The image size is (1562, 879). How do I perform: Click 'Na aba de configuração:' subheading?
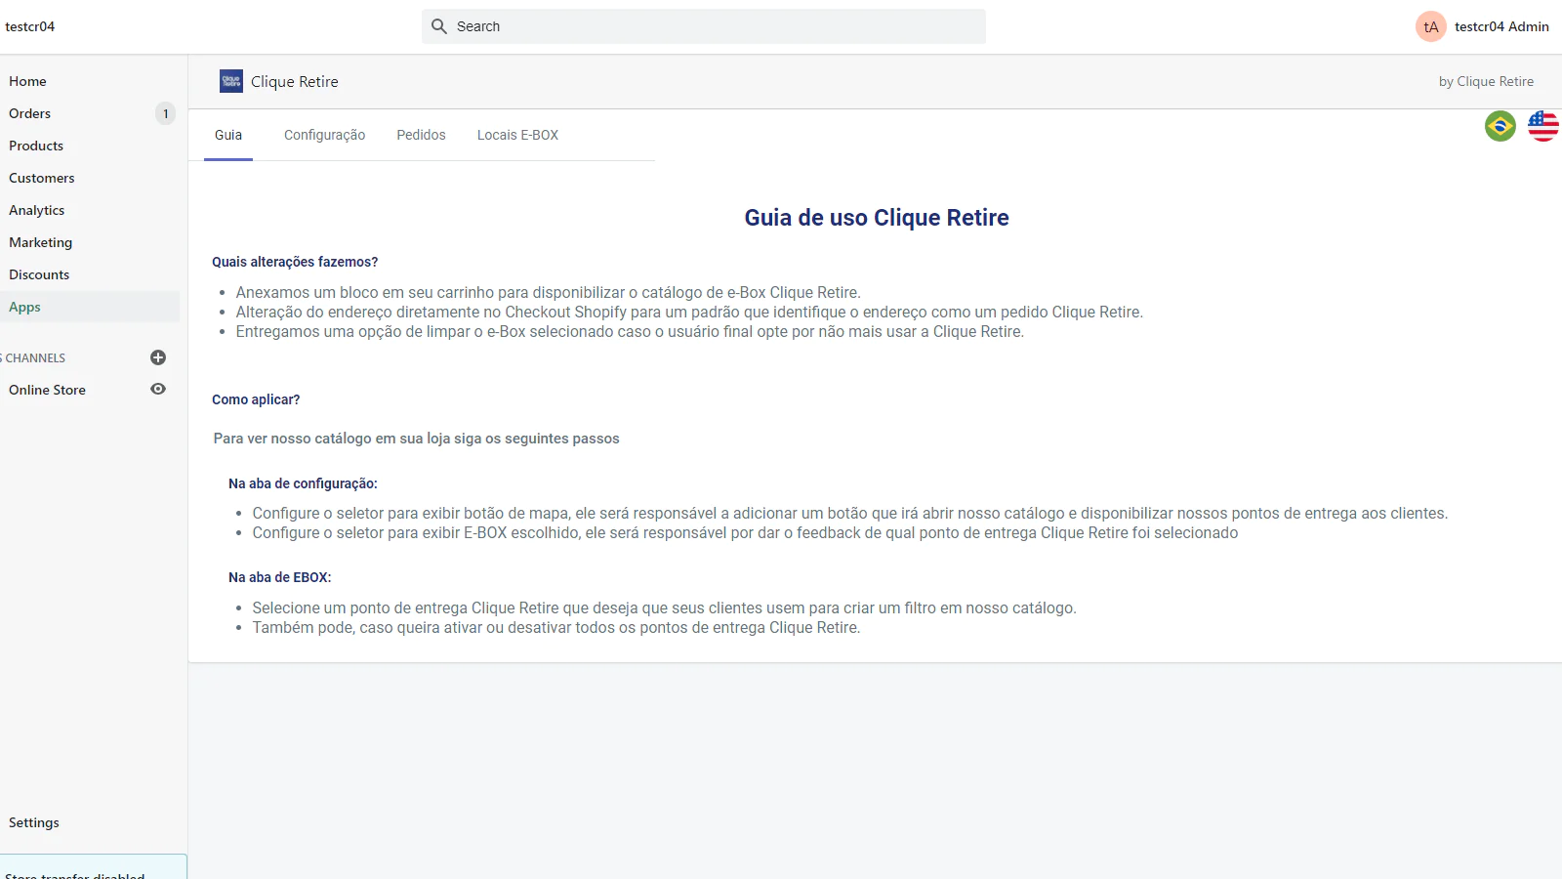303,483
